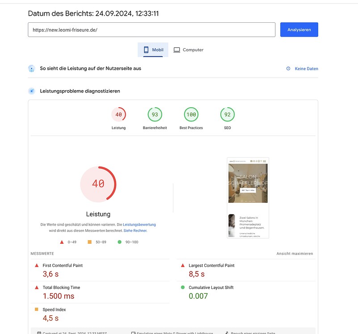This screenshot has height=334, width=358.
Task: Expand metrics view with Ansicht maximieren
Action: click(295, 254)
